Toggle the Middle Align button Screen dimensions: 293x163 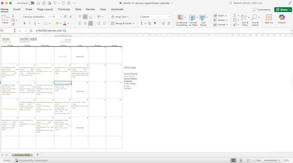point(85,17)
